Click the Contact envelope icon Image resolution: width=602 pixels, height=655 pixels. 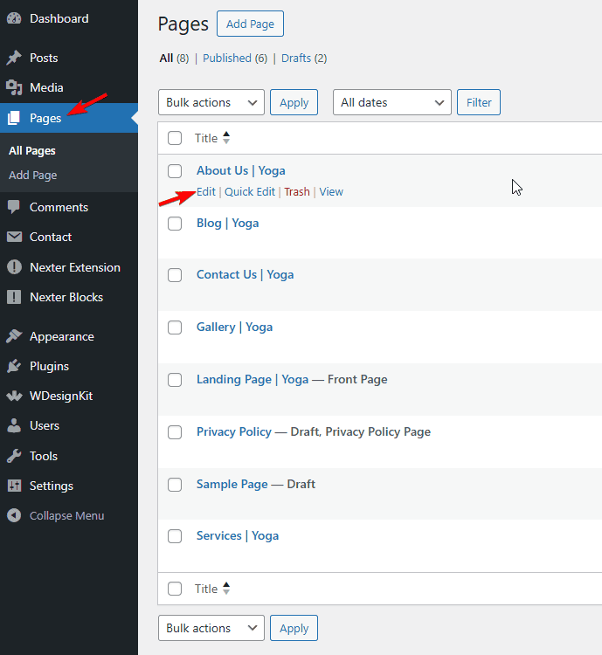(x=14, y=237)
